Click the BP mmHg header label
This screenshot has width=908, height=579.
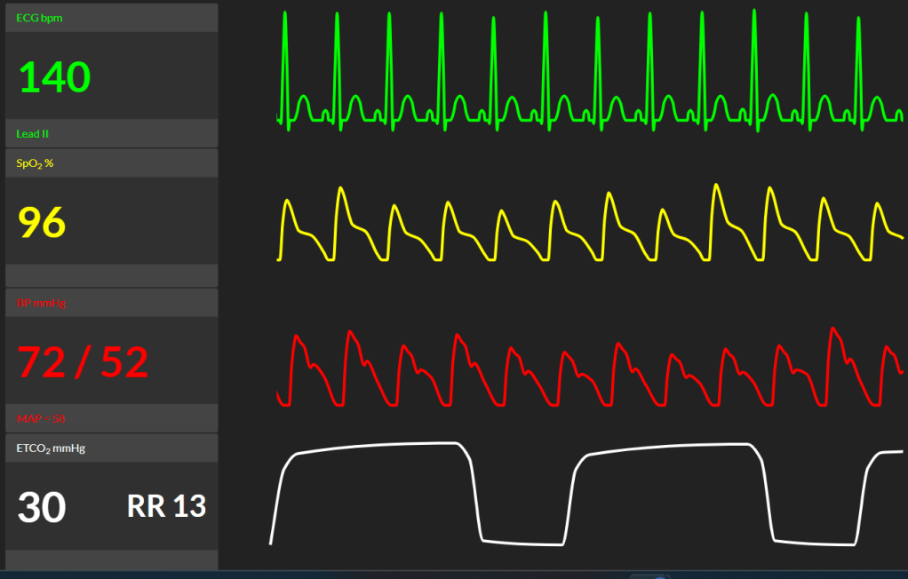pos(41,303)
